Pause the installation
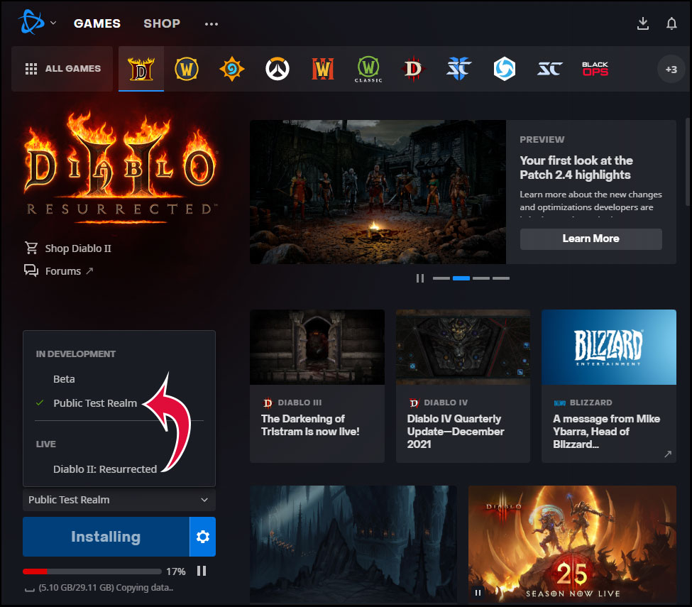 (202, 572)
